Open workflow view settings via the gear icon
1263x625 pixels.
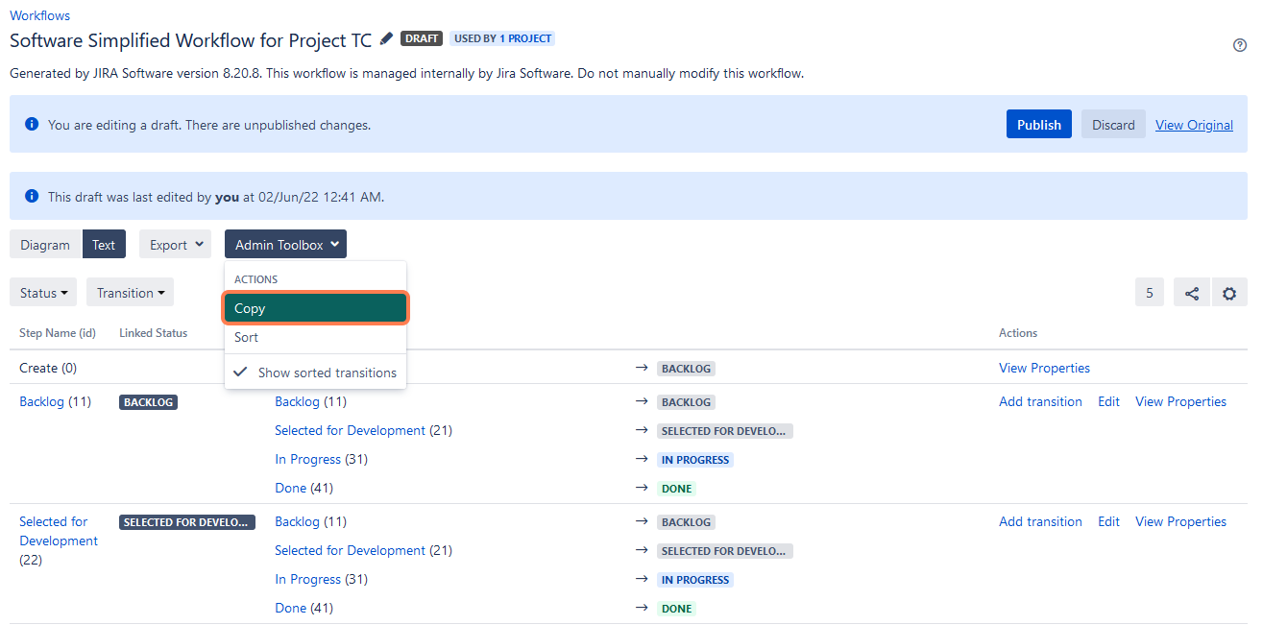[1229, 292]
